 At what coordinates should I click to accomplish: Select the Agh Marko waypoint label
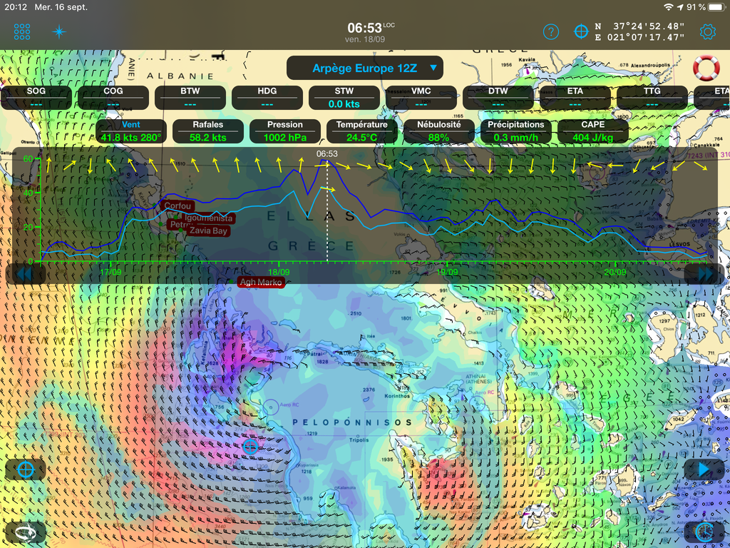[261, 282]
